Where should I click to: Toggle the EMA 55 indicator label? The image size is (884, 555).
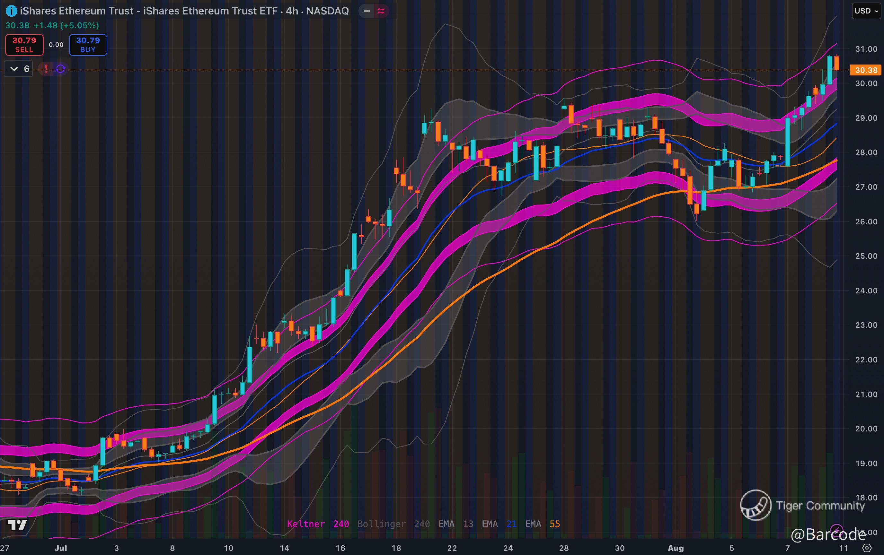coord(542,524)
